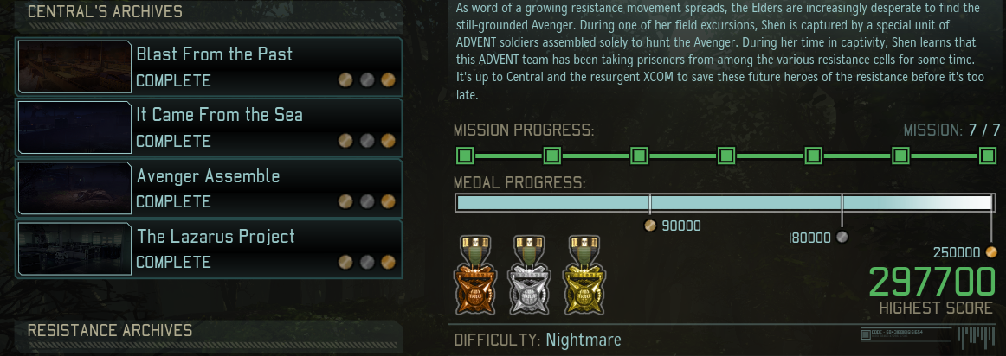The width and height of the screenshot is (1006, 356).
Task: Click the silver coin beside 180000
Action: [842, 238]
